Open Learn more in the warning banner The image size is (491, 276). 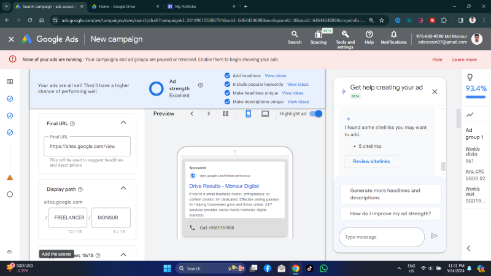[465, 59]
